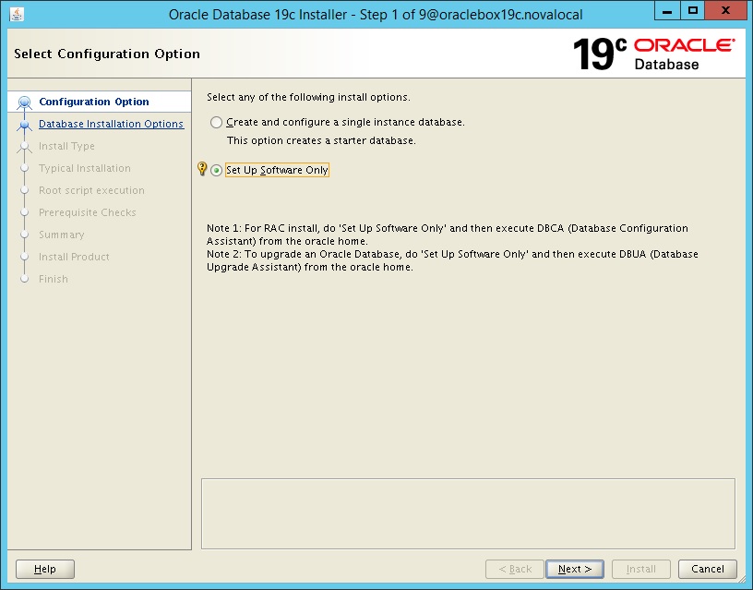The image size is (753, 590).
Task: Click the installer window title bar
Action: (369, 10)
